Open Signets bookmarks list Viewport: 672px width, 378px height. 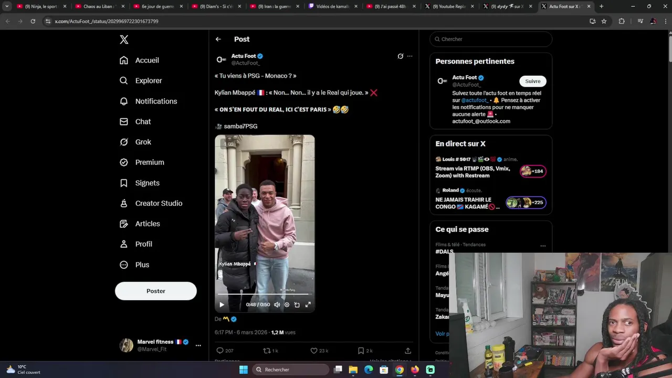[x=139, y=183]
